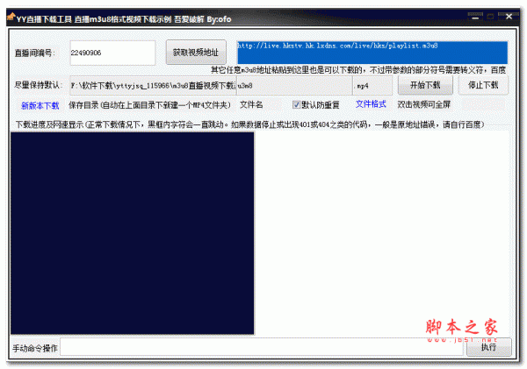Click the 直播间编号 room number field
This screenshot has width=527, height=369.
click(x=112, y=53)
